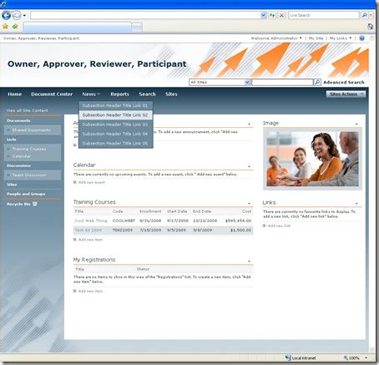
Task: Open the My Site link
Action: point(316,38)
